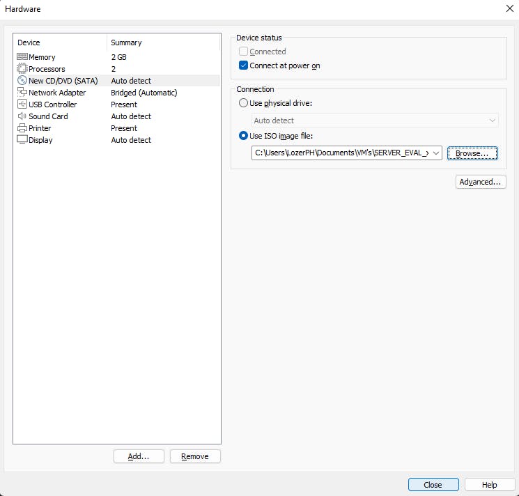Select the Processors row label

point(47,69)
